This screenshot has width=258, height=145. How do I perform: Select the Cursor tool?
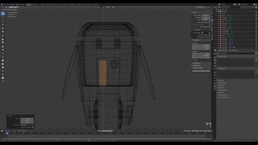(3, 17)
